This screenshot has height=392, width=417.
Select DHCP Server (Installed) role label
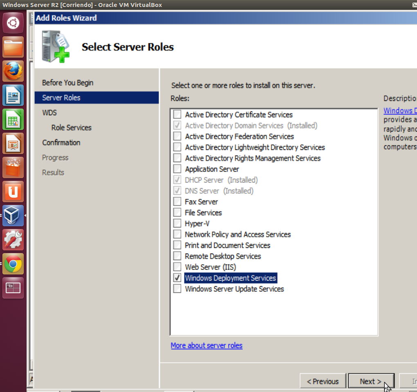[221, 180]
